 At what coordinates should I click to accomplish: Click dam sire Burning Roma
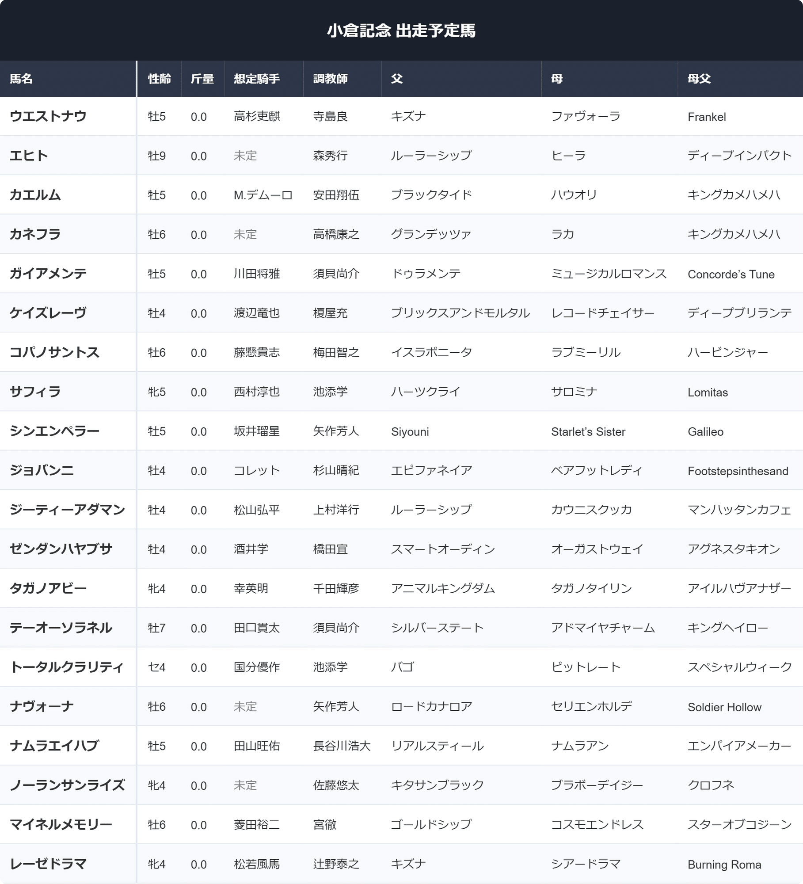[724, 864]
